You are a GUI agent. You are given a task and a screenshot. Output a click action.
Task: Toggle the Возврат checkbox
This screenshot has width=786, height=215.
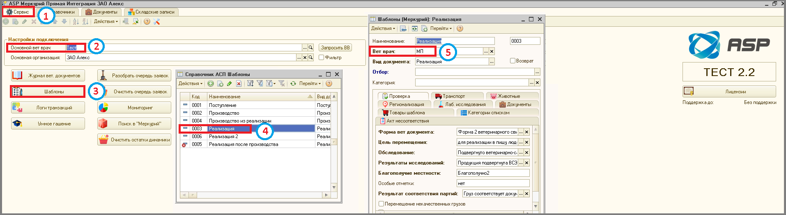tap(513, 60)
